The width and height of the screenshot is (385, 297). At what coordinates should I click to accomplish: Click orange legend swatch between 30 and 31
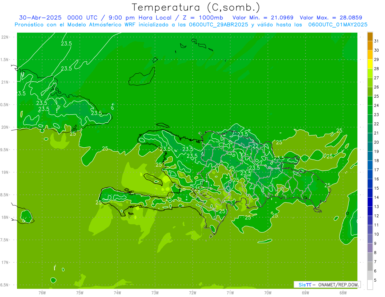(x=370, y=45)
